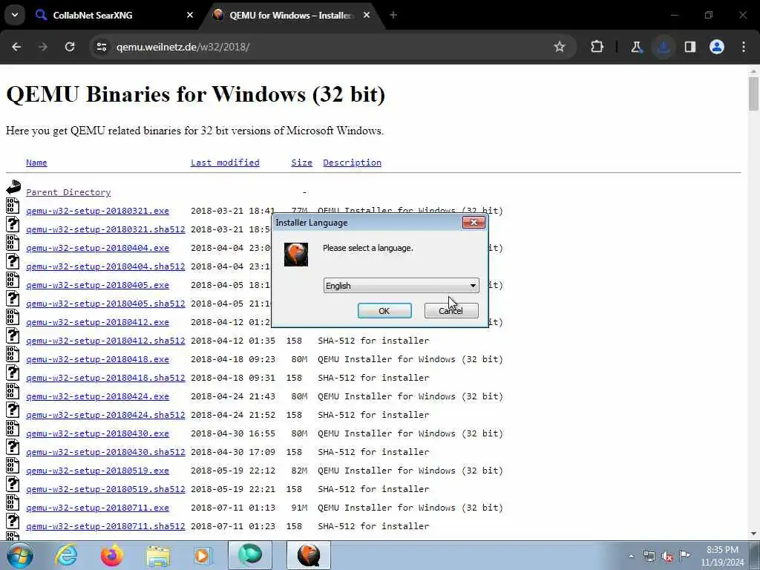
Task: Launch Internet Explorer from taskbar
Action: pyautogui.click(x=66, y=555)
